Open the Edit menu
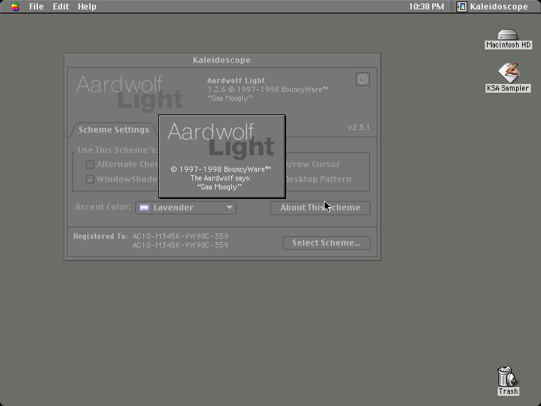The width and height of the screenshot is (541, 406). [61, 7]
